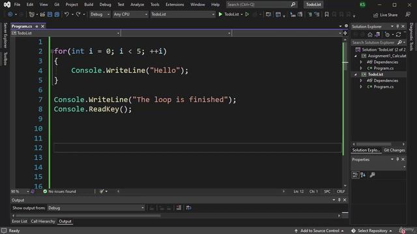Click the clear all output icon
Screen dimensions: 417x234
pyautogui.click(x=179, y=208)
